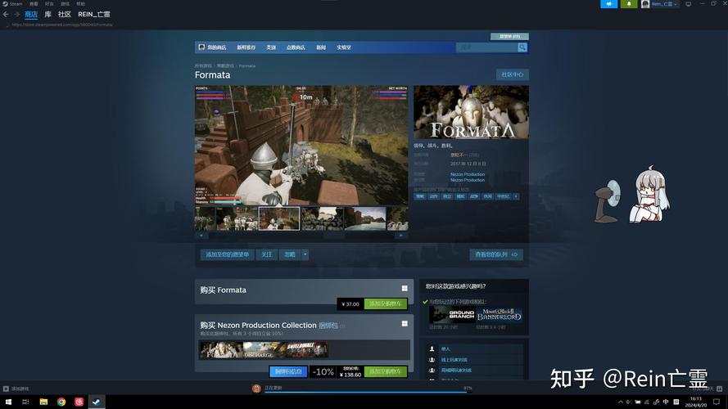Click the blue bundle info button

coord(288,371)
